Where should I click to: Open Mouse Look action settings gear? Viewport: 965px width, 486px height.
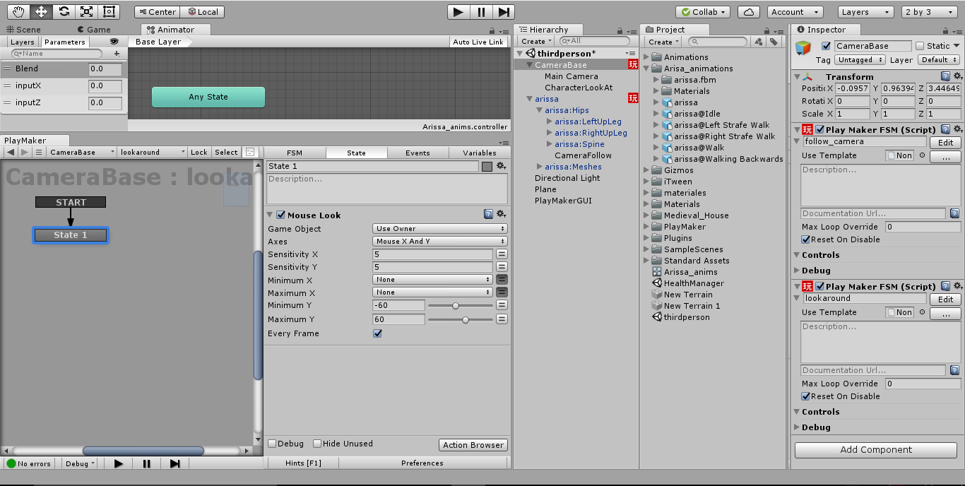tap(501, 214)
